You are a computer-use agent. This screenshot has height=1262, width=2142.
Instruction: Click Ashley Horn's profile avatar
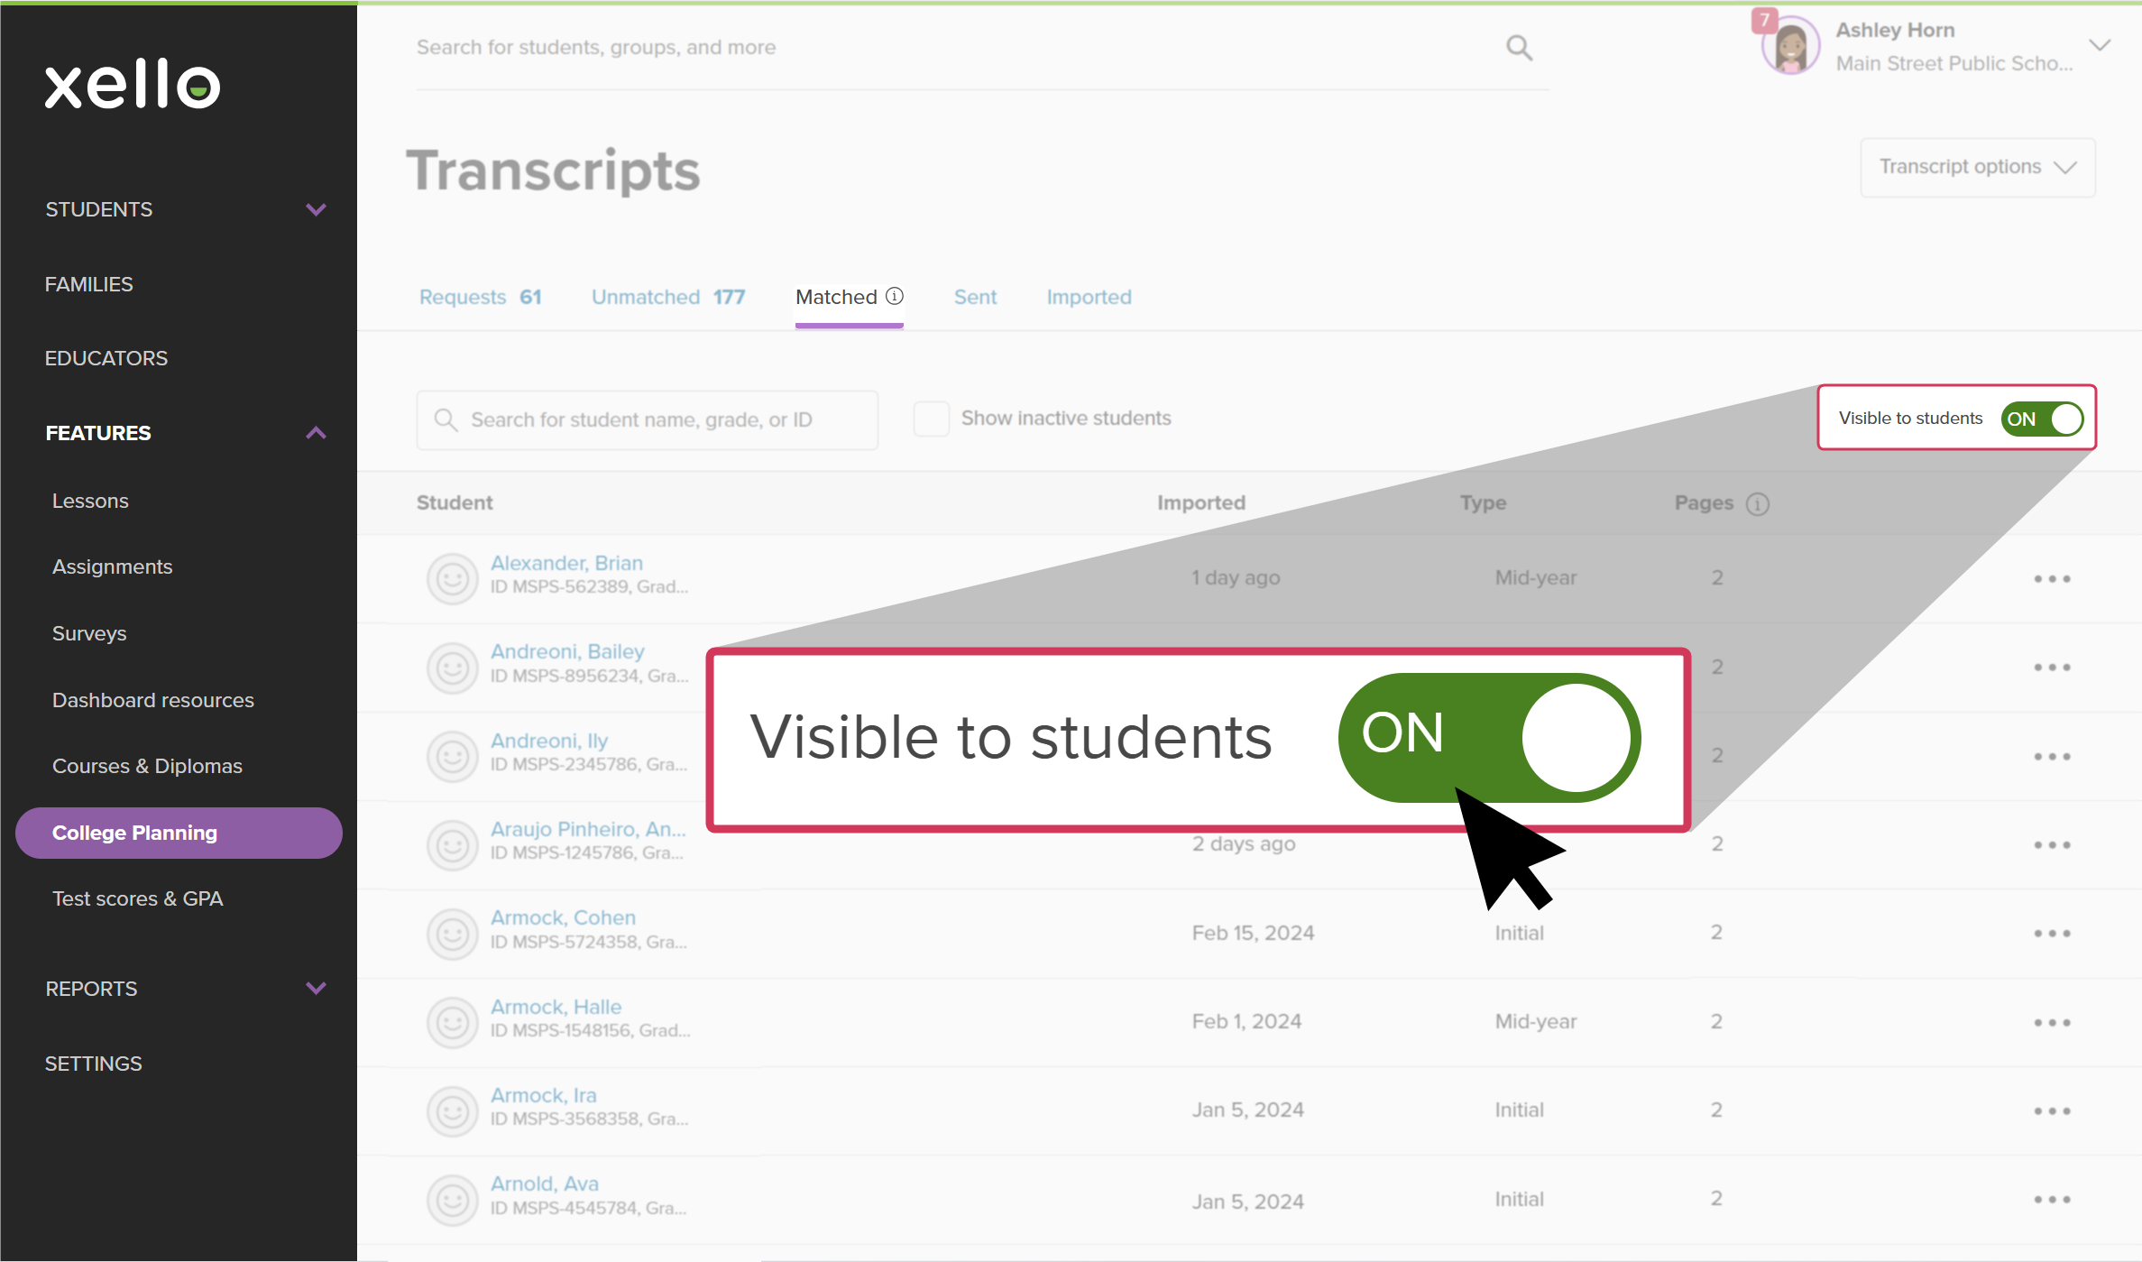[1790, 47]
